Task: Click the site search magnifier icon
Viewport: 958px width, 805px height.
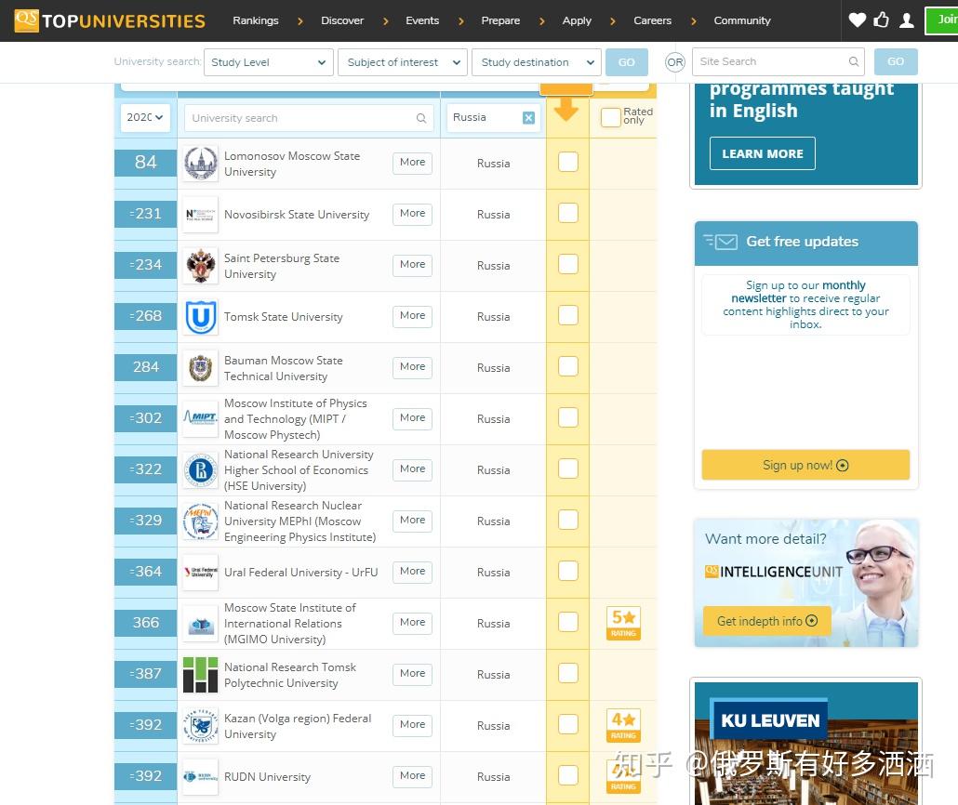Action: click(x=854, y=61)
